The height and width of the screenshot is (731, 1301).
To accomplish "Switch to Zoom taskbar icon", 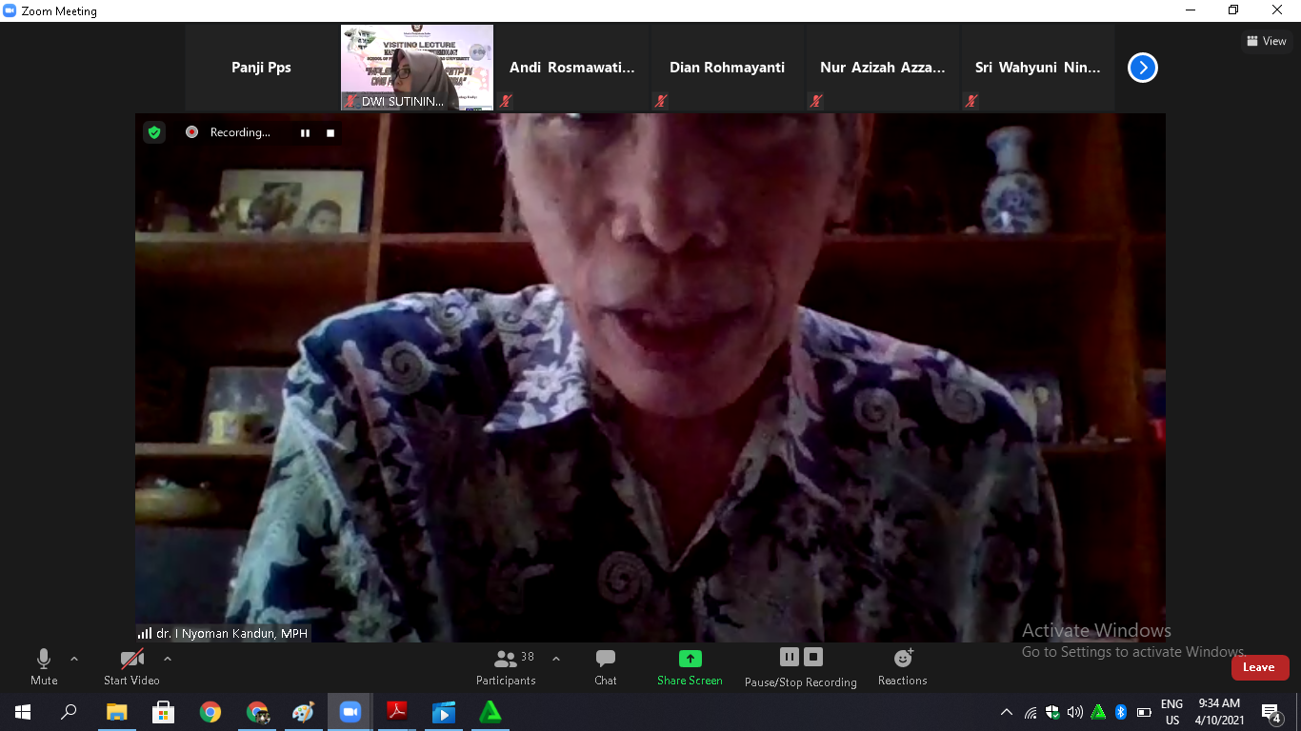I will pyautogui.click(x=350, y=712).
